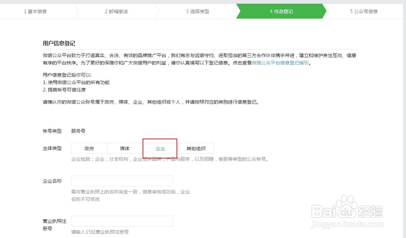
Task: Select step 4 信息登记
Action: pyautogui.click(x=281, y=11)
